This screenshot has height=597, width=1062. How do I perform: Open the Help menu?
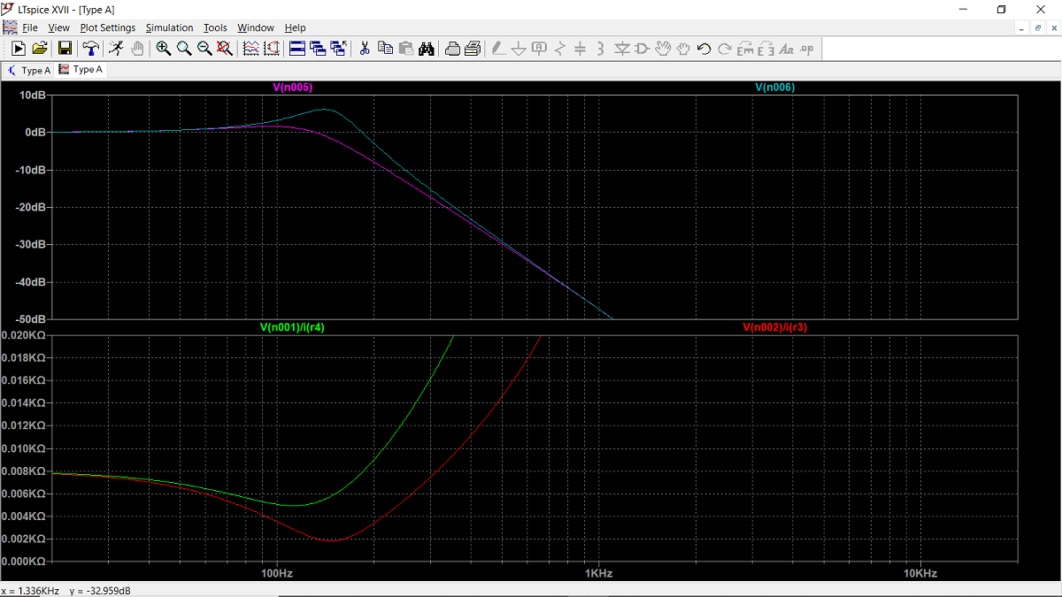click(x=295, y=27)
